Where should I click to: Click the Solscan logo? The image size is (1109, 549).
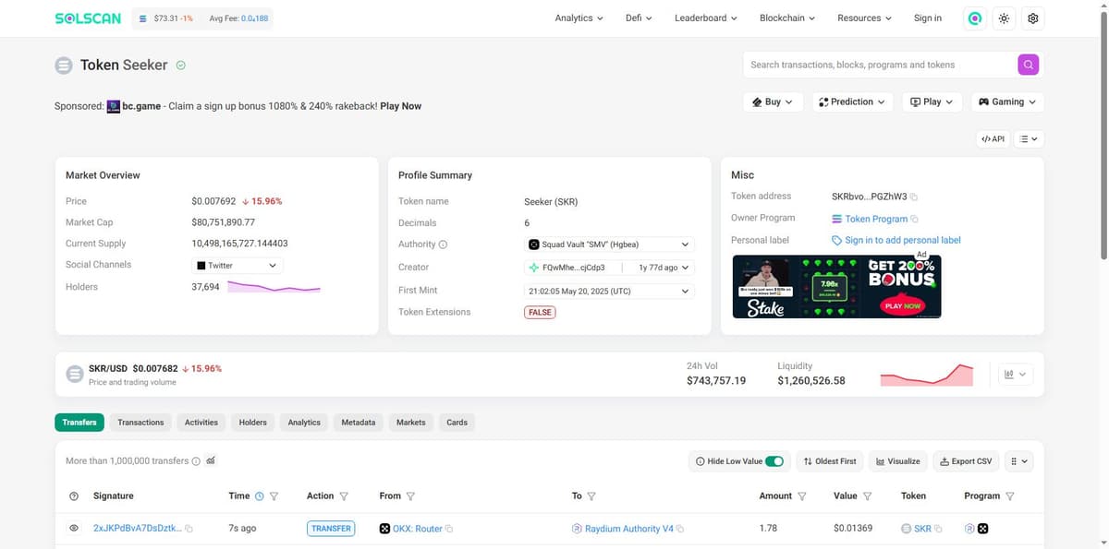click(x=88, y=18)
